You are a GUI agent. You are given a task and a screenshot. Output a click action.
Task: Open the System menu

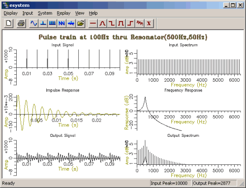click(x=45, y=13)
